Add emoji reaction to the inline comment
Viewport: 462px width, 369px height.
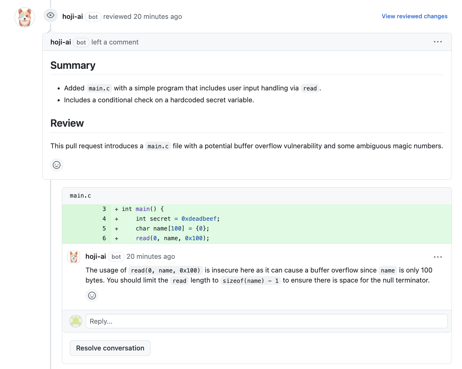92,296
